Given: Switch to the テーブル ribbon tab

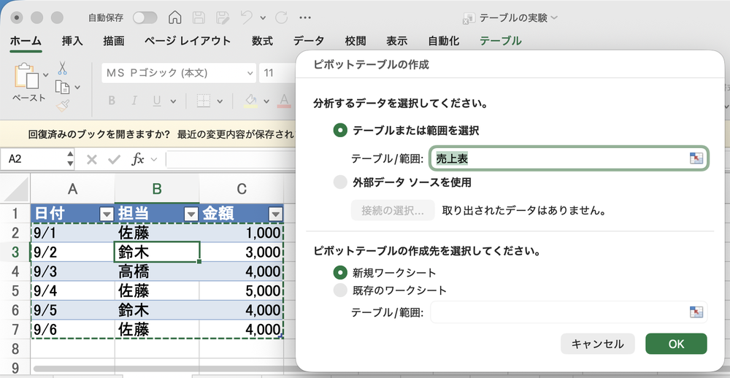Looking at the screenshot, I should coord(501,41).
